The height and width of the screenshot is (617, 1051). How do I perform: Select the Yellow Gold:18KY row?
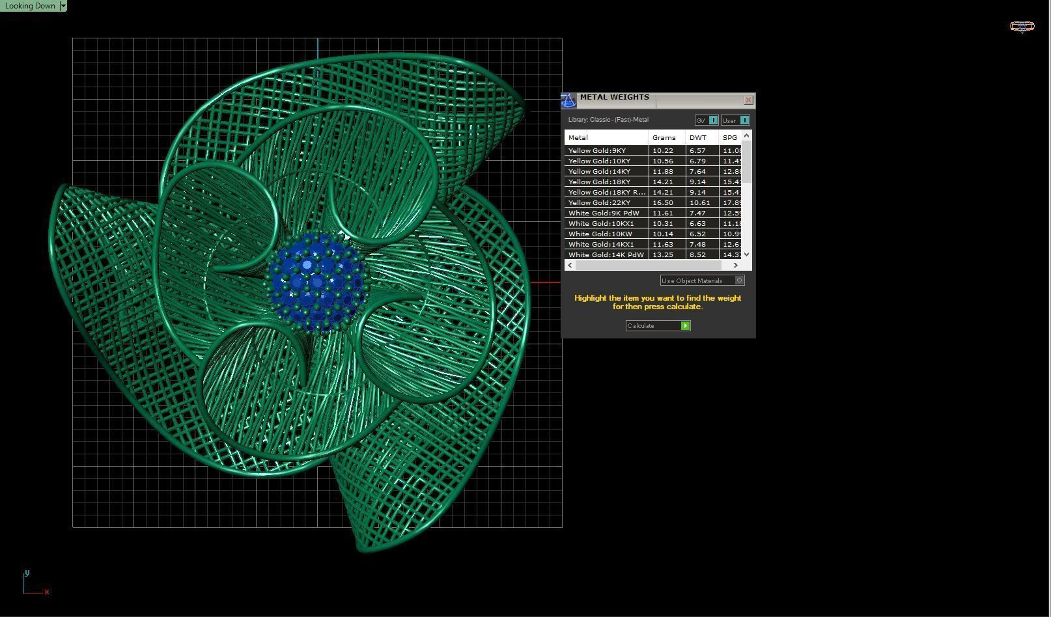click(x=653, y=182)
